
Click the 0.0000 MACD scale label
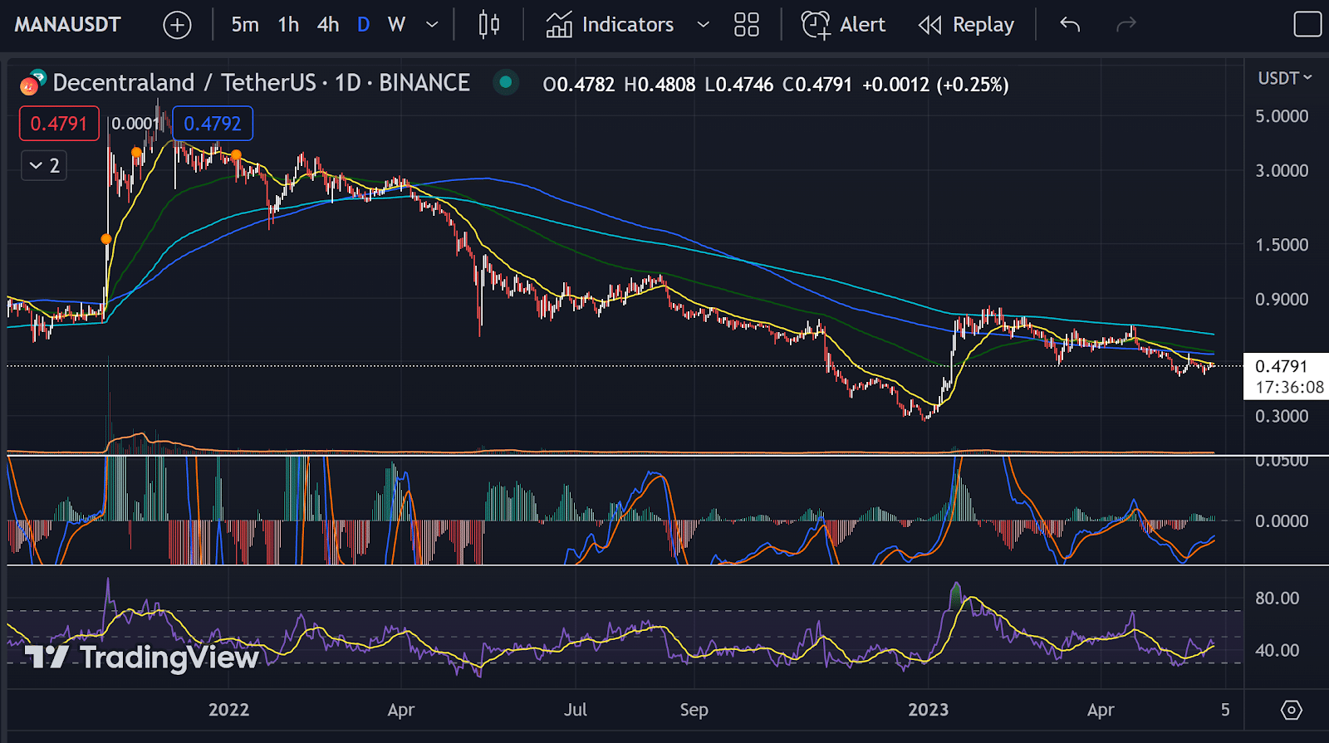tap(1282, 521)
